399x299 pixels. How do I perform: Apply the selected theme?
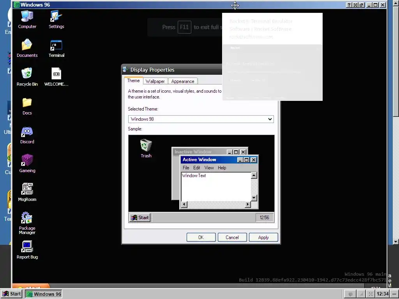click(x=263, y=237)
